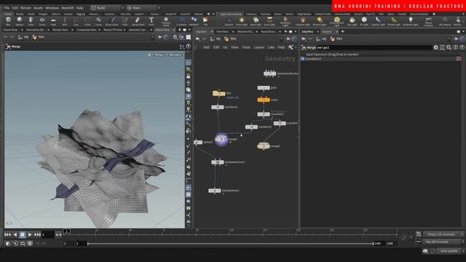Open the Build desktop dropdown
Viewport: 466px width, 262px height.
107,8
